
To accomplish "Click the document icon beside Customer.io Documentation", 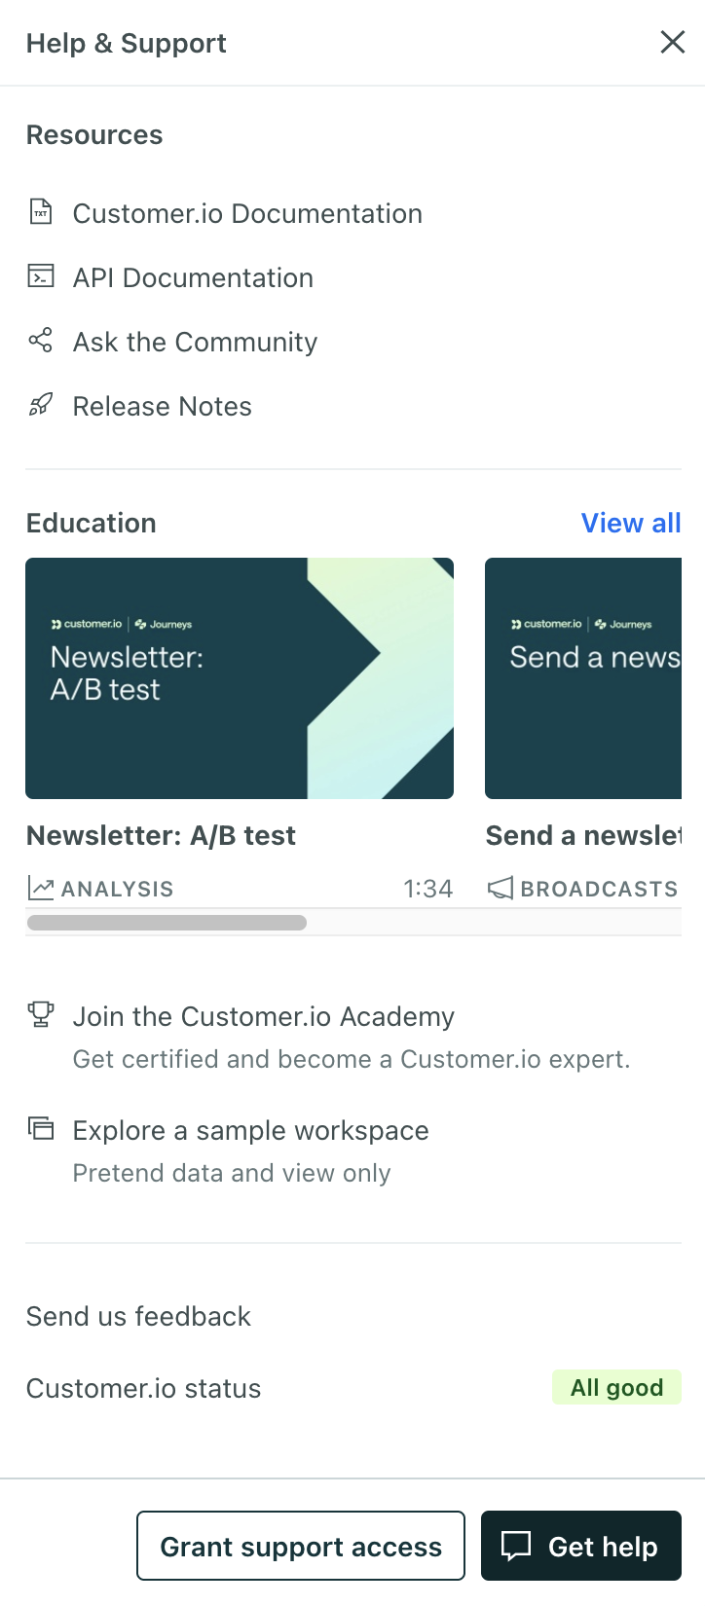I will [41, 211].
